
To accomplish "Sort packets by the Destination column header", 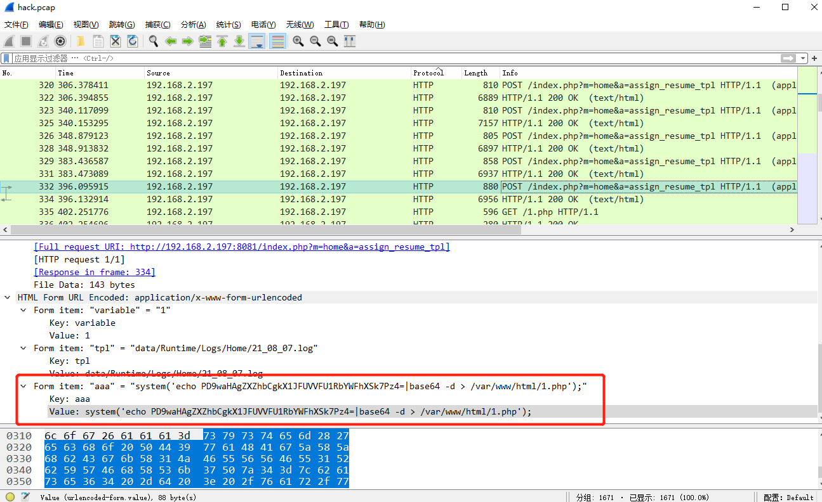I will pyautogui.click(x=345, y=73).
